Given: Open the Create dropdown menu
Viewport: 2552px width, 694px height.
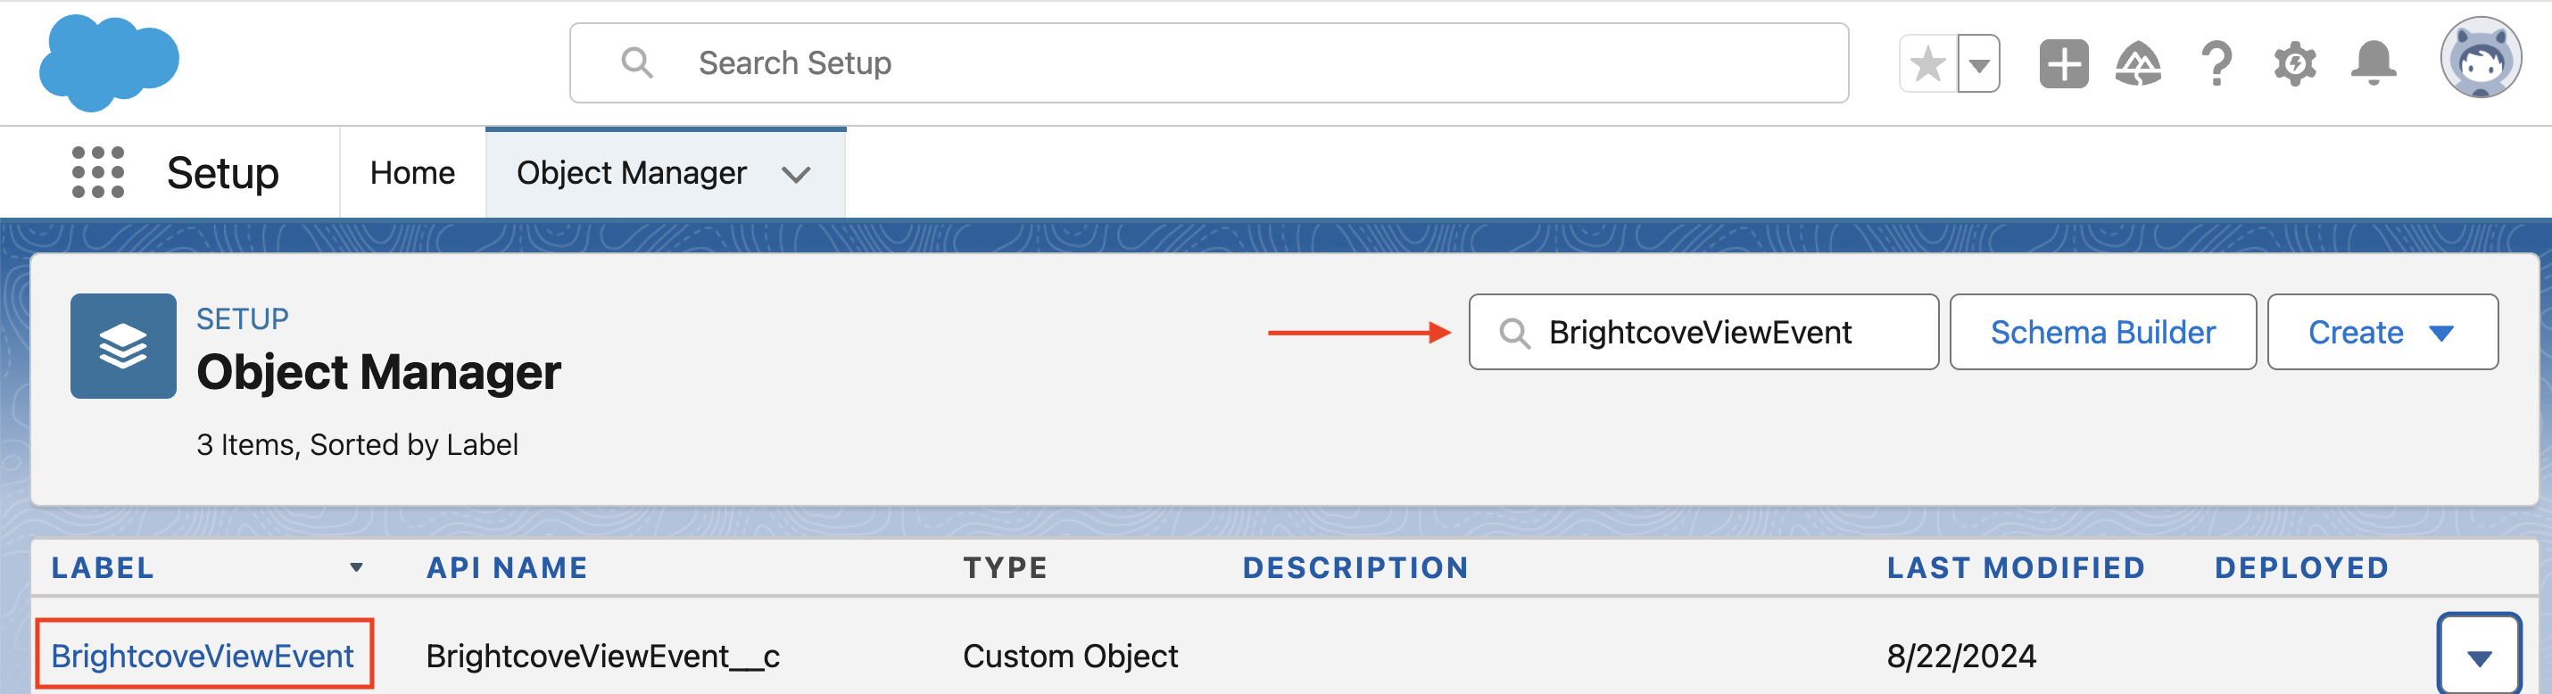Looking at the screenshot, I should [2382, 332].
